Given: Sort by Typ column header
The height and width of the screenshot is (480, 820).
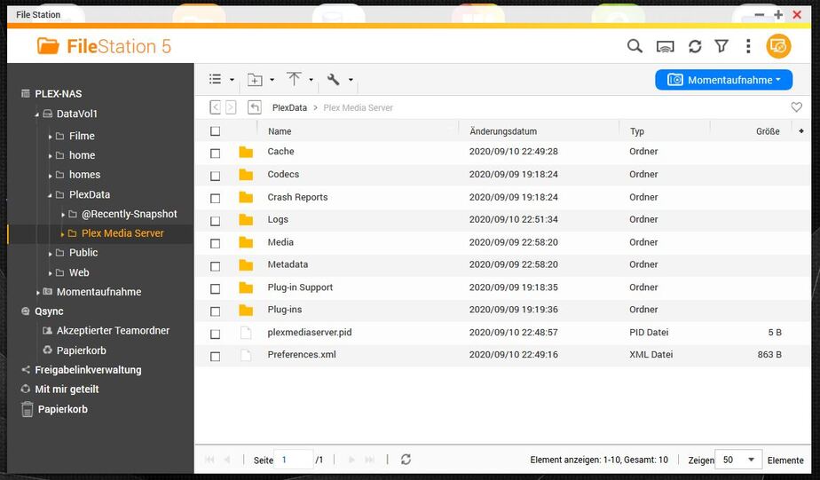Looking at the screenshot, I should click(x=637, y=131).
